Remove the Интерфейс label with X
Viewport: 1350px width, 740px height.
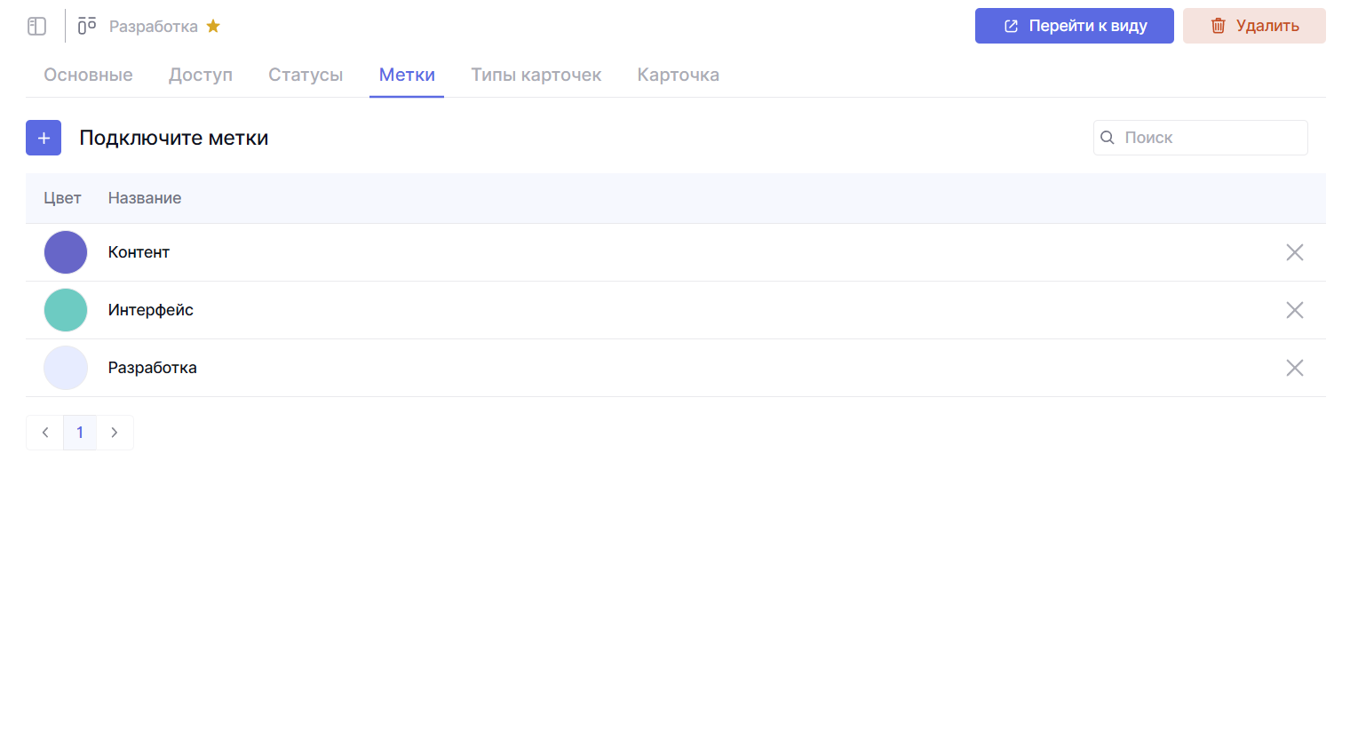(x=1294, y=310)
